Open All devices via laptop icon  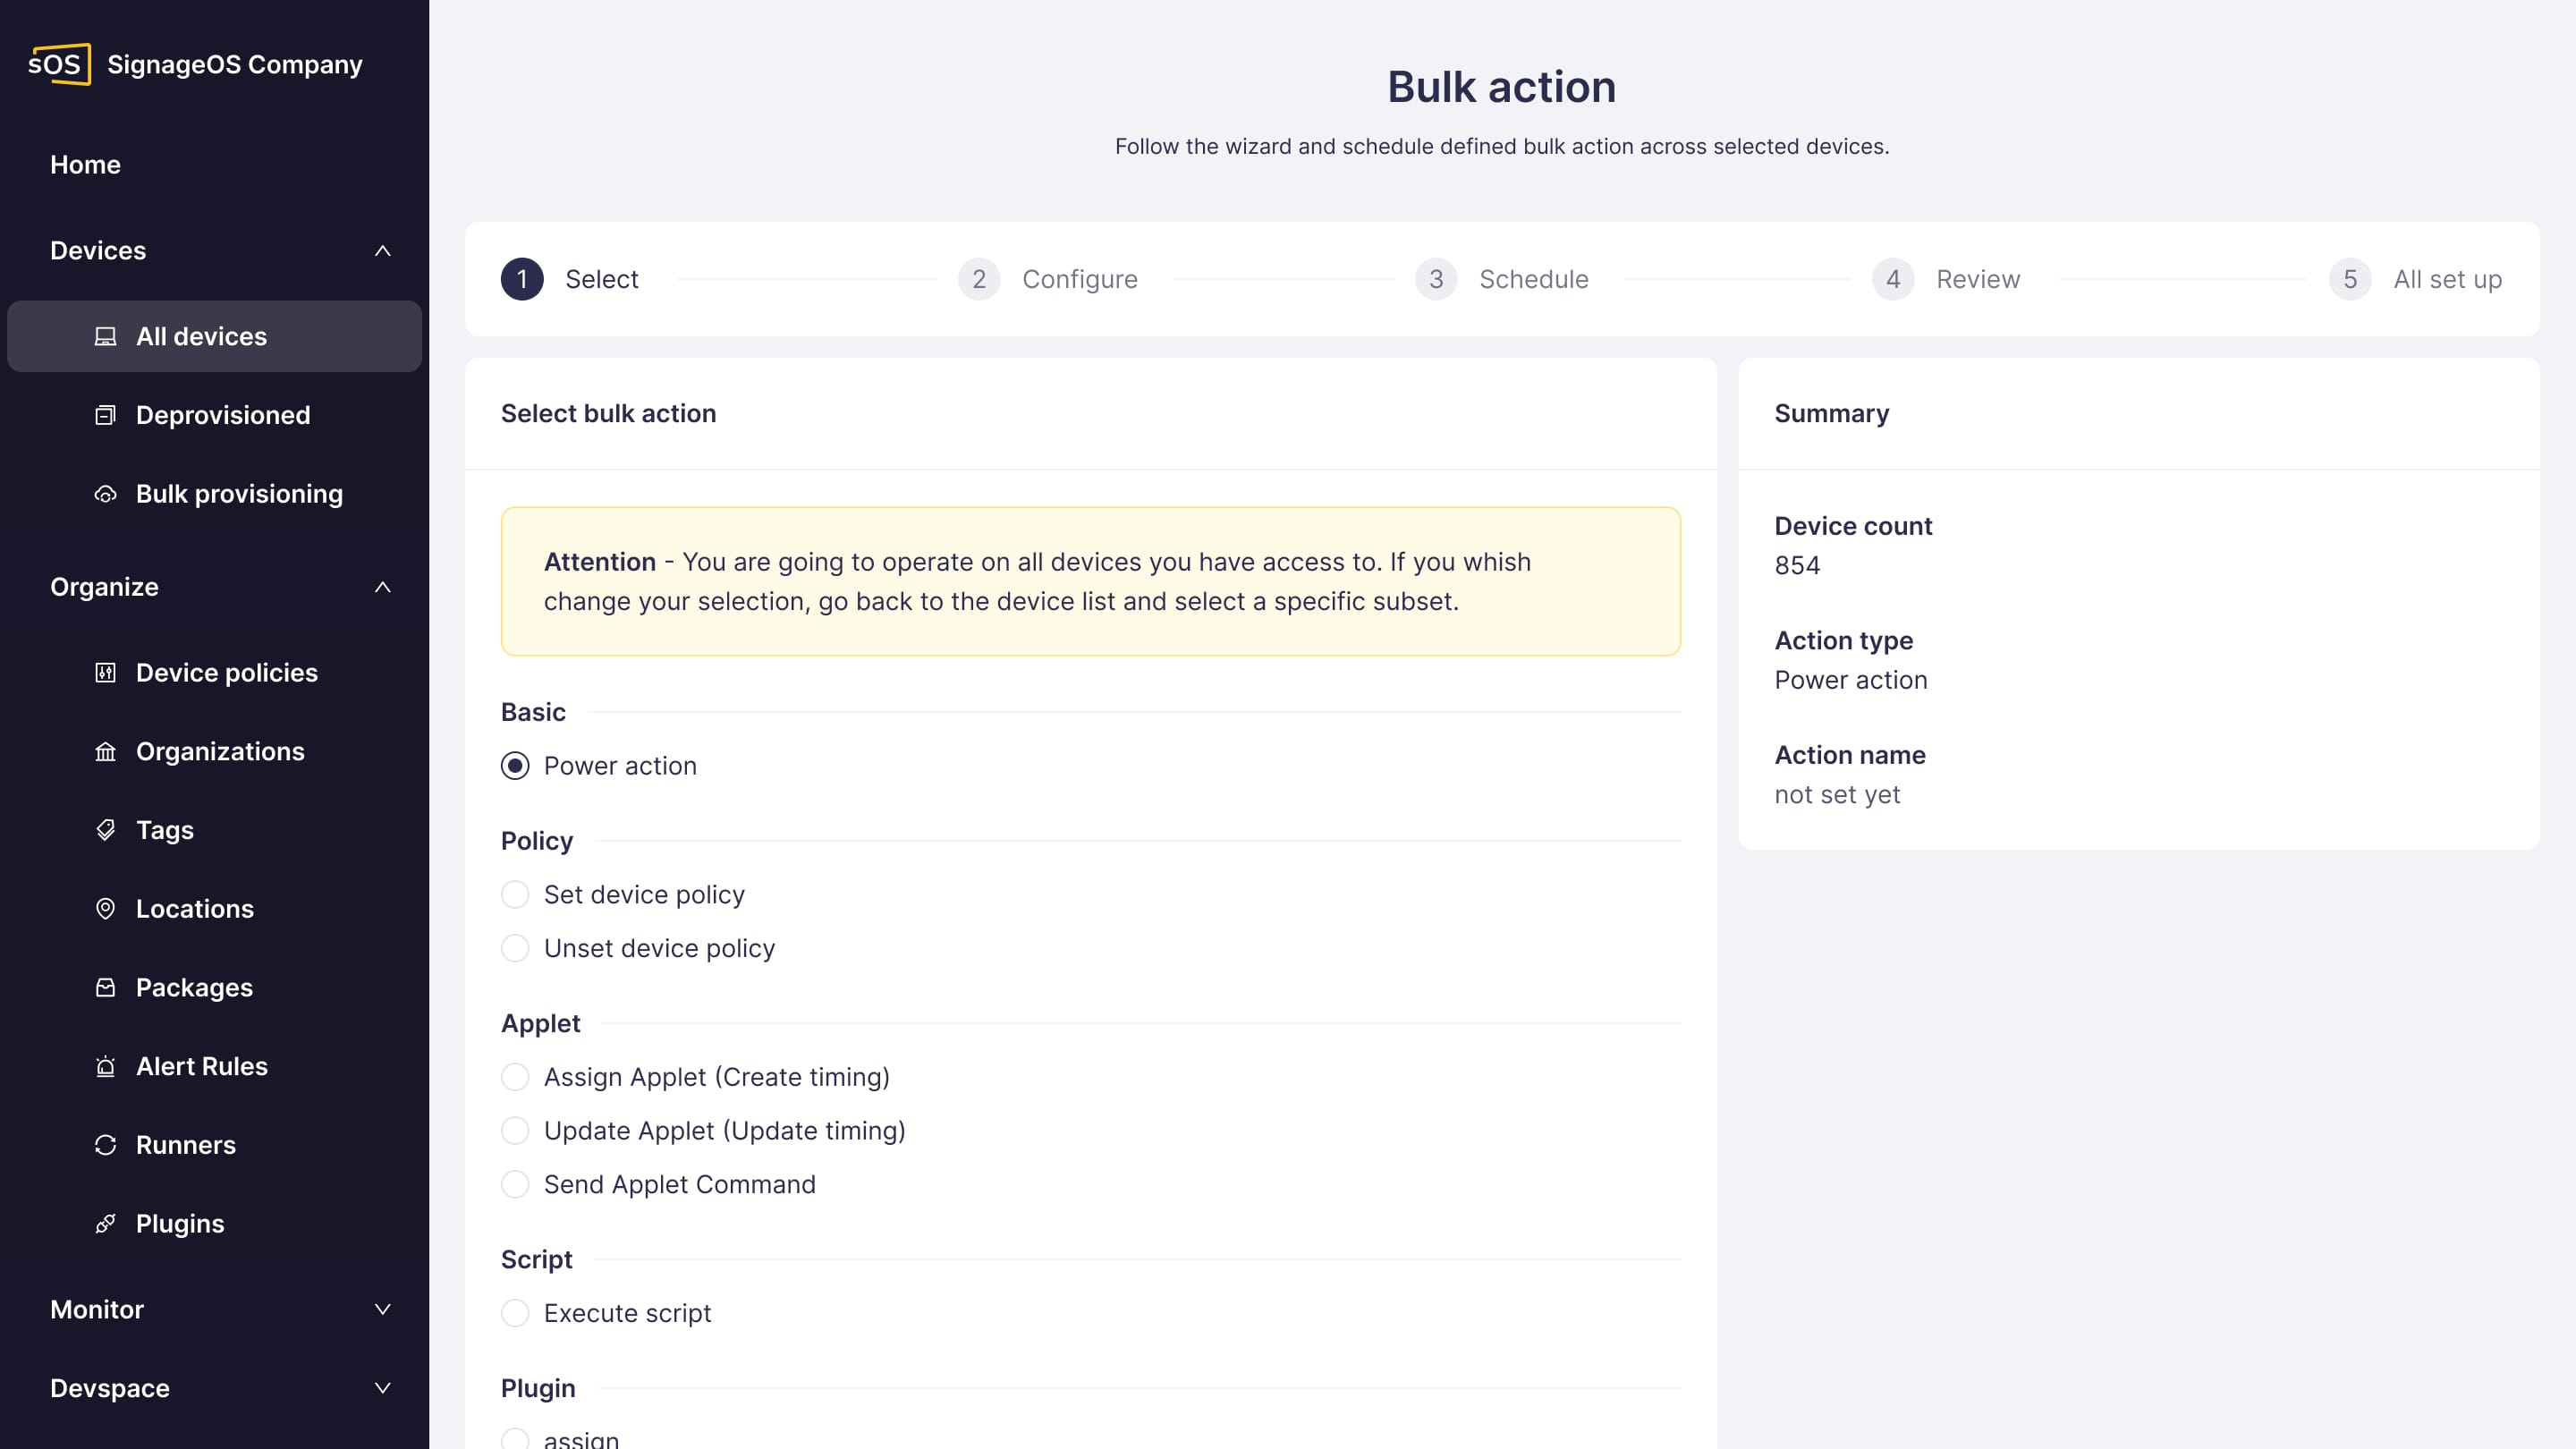(x=105, y=336)
